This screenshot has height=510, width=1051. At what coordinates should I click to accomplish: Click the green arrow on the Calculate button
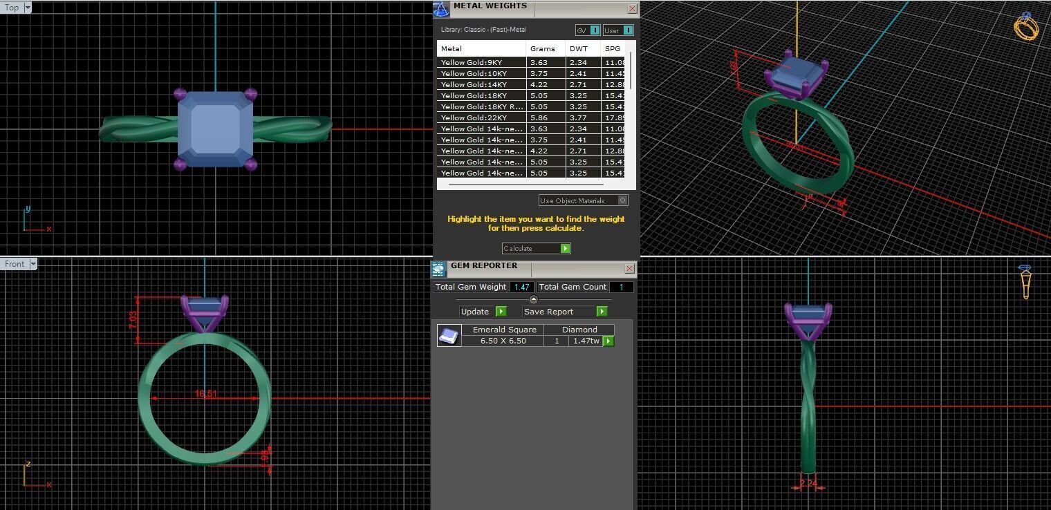tap(565, 248)
